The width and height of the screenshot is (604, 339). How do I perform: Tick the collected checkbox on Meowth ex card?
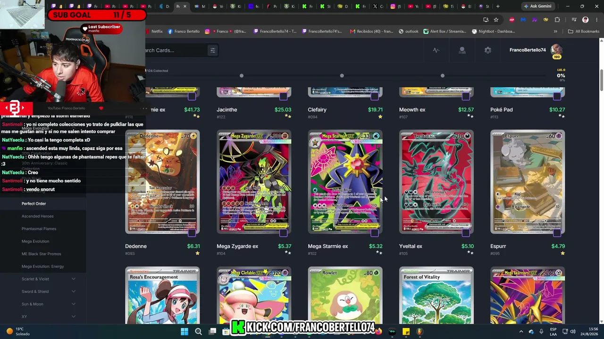click(x=466, y=96)
